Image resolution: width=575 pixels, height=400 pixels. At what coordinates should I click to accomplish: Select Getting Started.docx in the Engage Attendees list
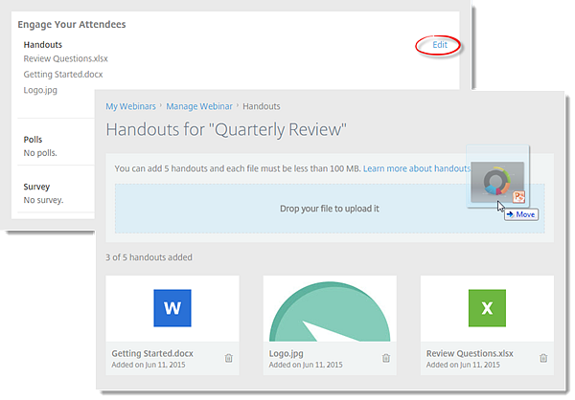[63, 74]
